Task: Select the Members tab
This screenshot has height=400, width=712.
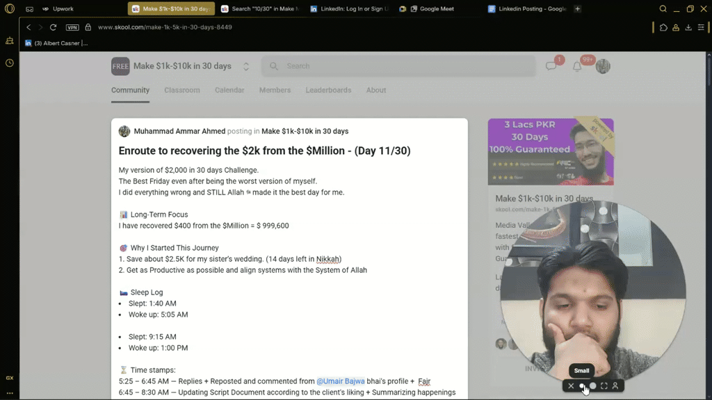Action: tap(275, 90)
